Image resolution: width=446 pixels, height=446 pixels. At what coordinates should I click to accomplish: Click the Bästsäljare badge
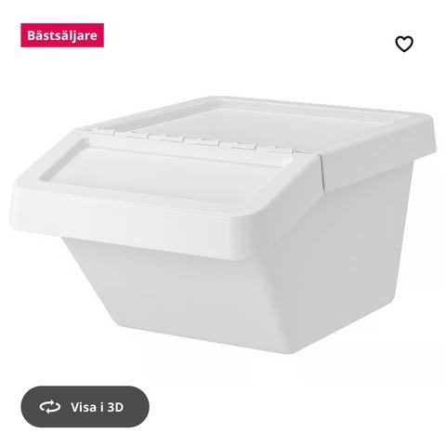click(62, 35)
